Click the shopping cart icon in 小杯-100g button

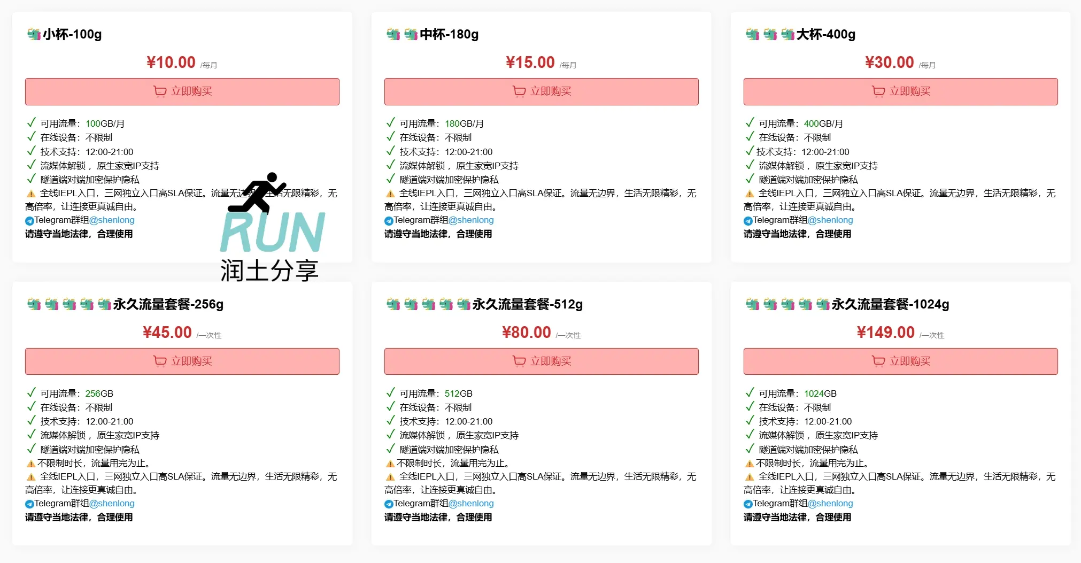159,91
